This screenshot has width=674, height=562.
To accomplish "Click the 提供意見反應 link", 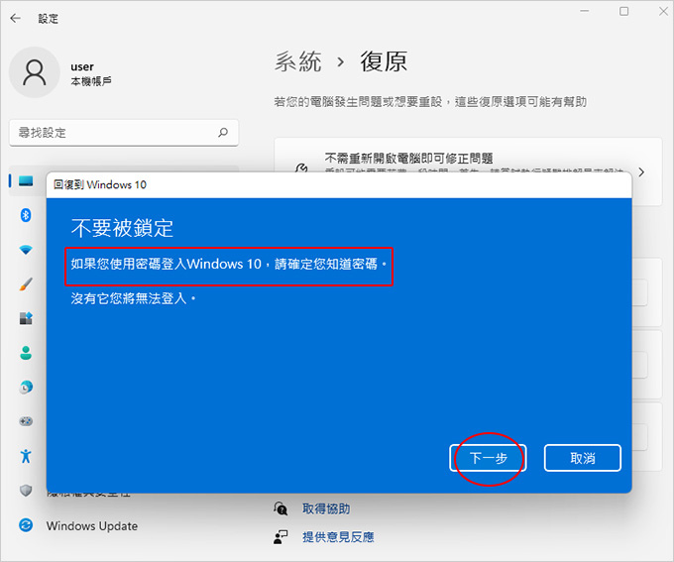I will [x=338, y=536].
